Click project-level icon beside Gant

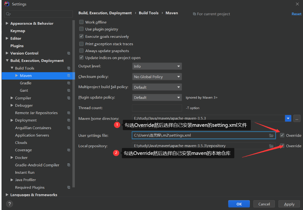point(69,91)
